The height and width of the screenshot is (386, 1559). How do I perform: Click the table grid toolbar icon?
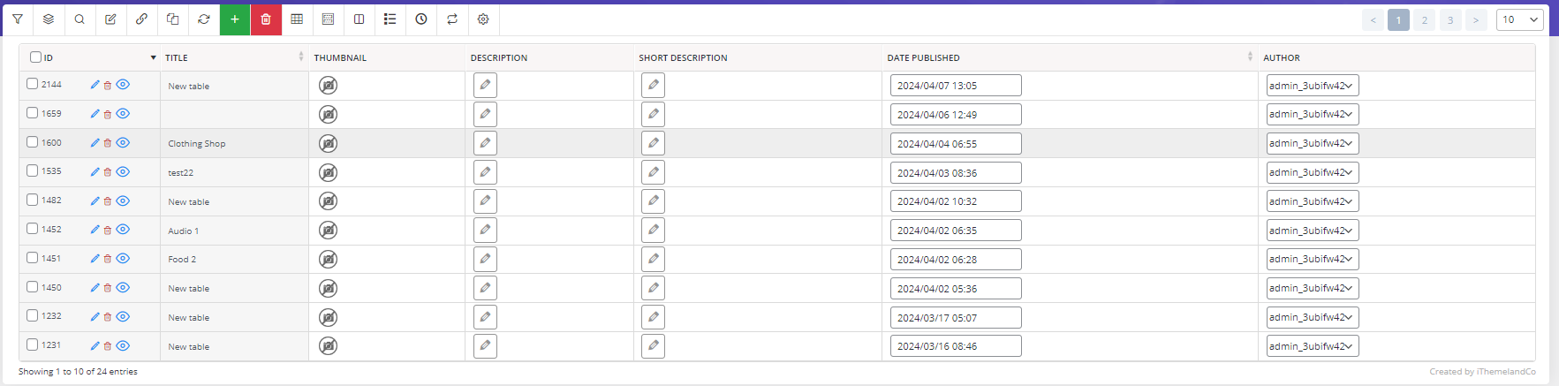point(297,19)
